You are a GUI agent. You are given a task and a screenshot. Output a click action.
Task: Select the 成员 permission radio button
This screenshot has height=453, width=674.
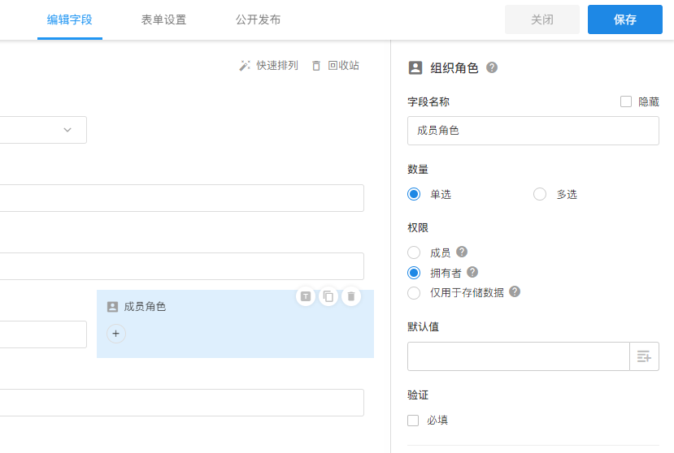click(414, 252)
